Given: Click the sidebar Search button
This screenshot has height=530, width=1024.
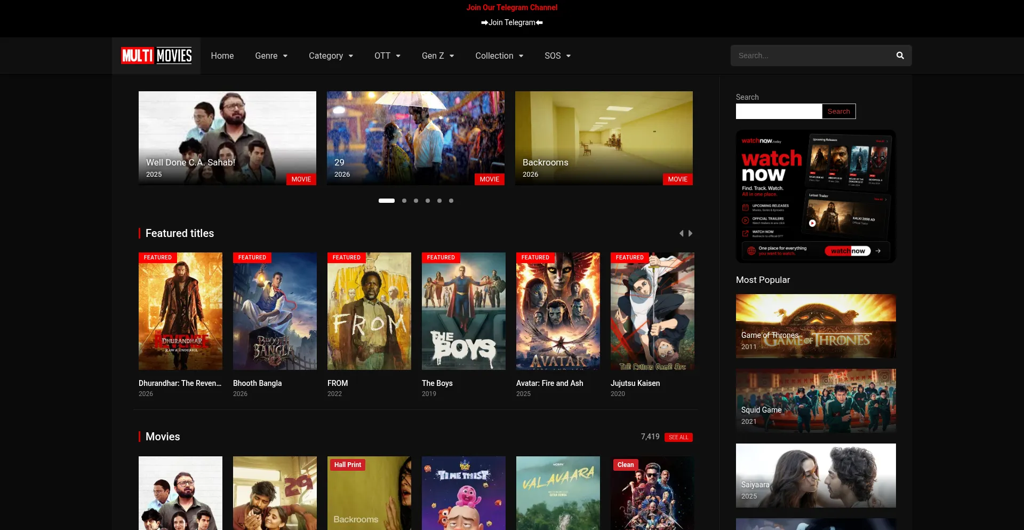Looking at the screenshot, I should [x=839, y=111].
